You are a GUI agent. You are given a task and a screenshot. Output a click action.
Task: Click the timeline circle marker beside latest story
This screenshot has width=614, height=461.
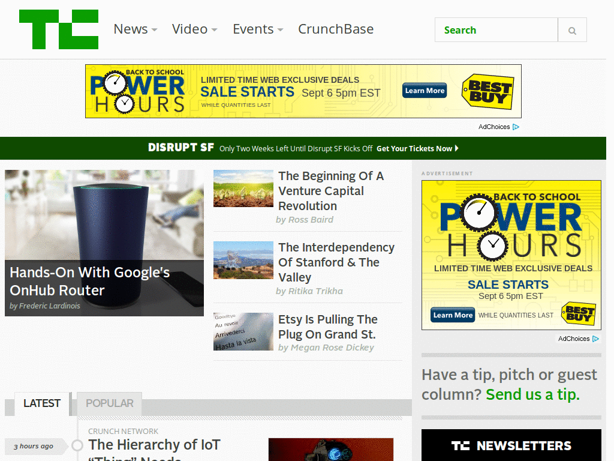pos(77,445)
